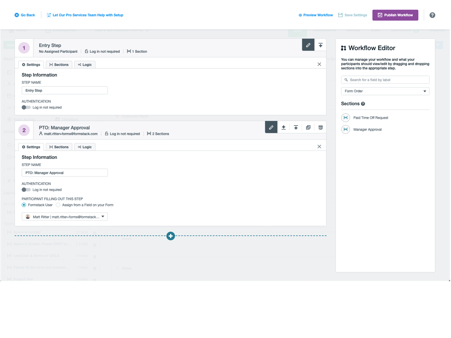Select Assign from a Field on your Form
The height and width of the screenshot is (338, 451).
click(57, 205)
